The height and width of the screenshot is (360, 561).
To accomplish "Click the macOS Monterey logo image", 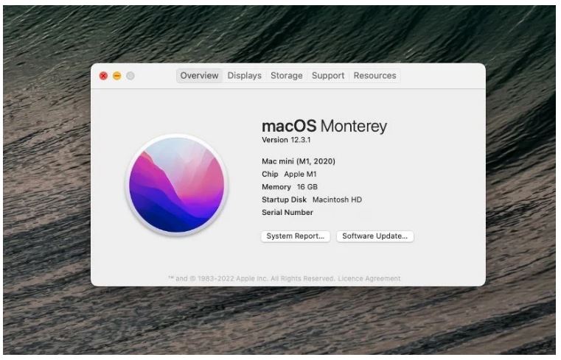I will (177, 184).
